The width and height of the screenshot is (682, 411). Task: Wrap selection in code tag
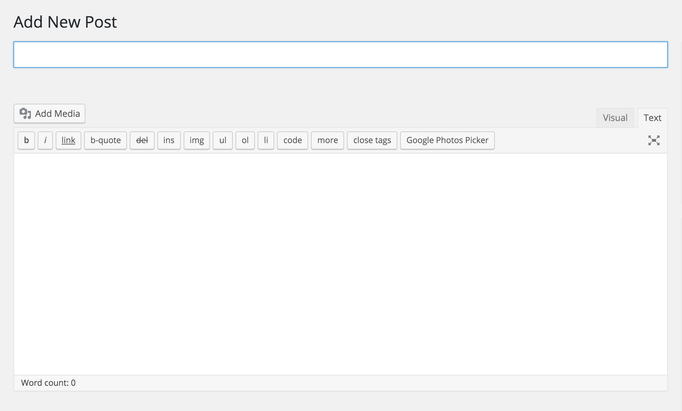(x=293, y=140)
